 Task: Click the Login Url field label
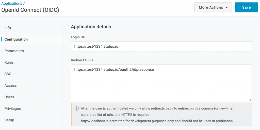coord(78,37)
